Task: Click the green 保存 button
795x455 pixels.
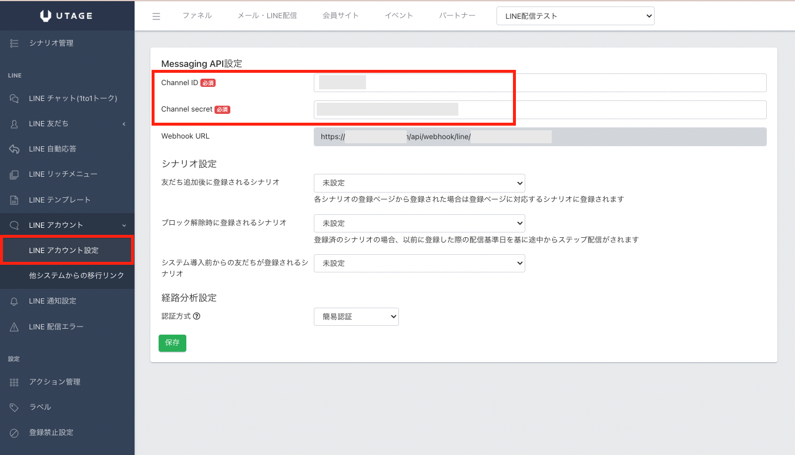Action: 172,343
